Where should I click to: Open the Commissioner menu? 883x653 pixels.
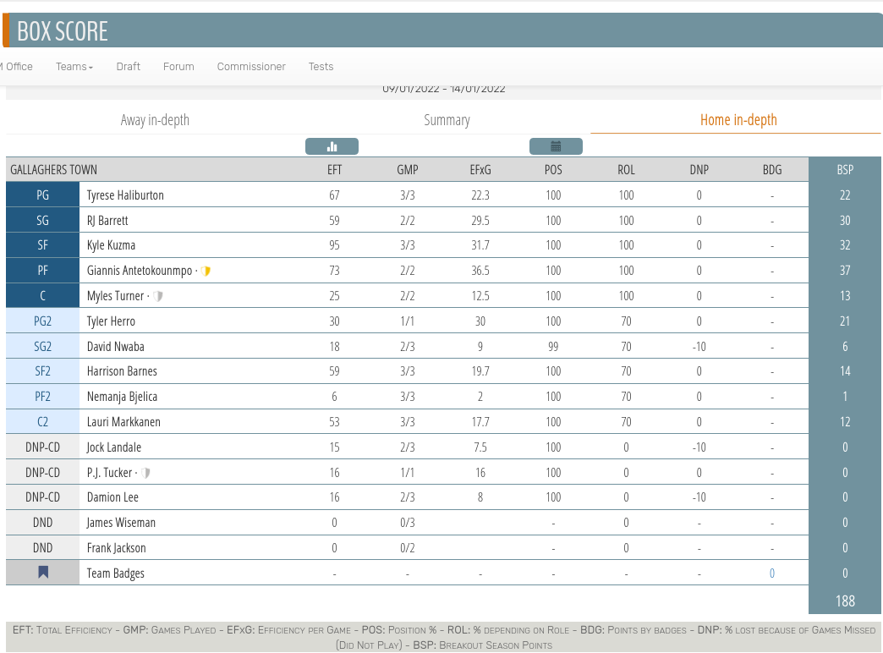(251, 67)
